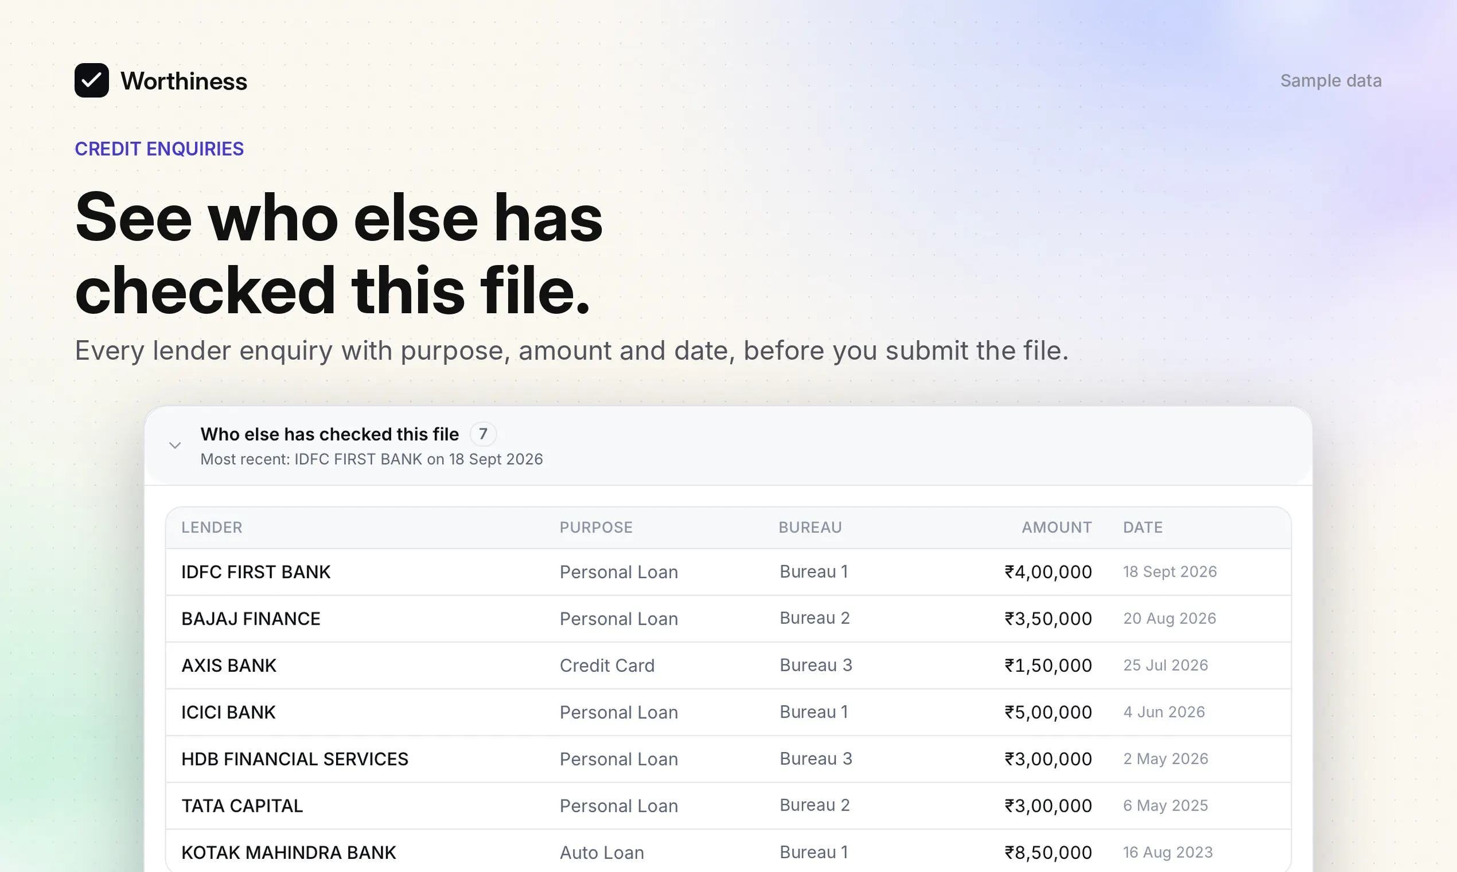Click the ₹5,00,000 amount cell
Viewport: 1457px width, 872px height.
click(x=1048, y=712)
